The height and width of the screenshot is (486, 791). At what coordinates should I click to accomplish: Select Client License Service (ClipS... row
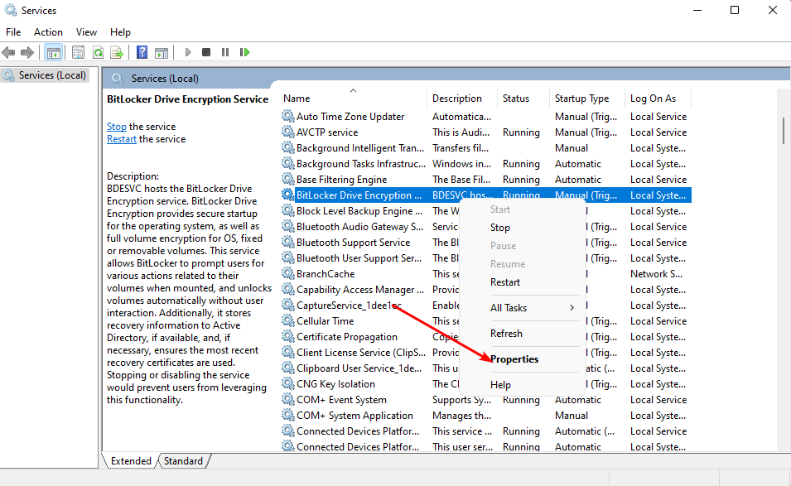pyautogui.click(x=360, y=353)
